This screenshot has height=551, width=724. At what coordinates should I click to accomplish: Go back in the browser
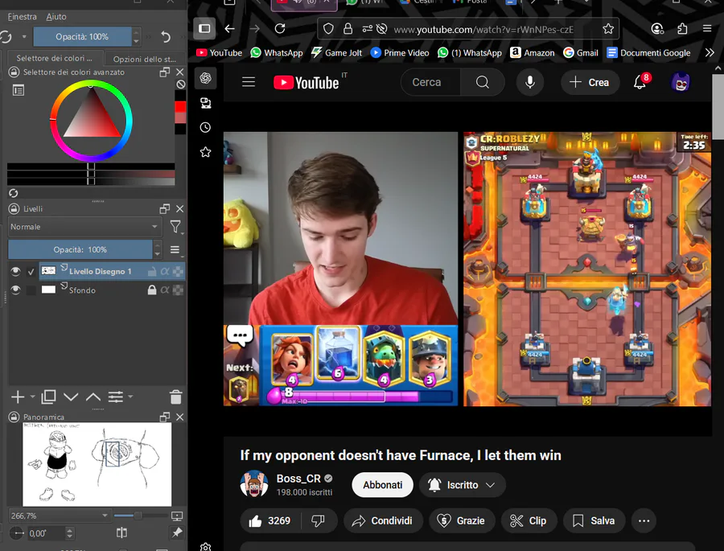(x=229, y=29)
